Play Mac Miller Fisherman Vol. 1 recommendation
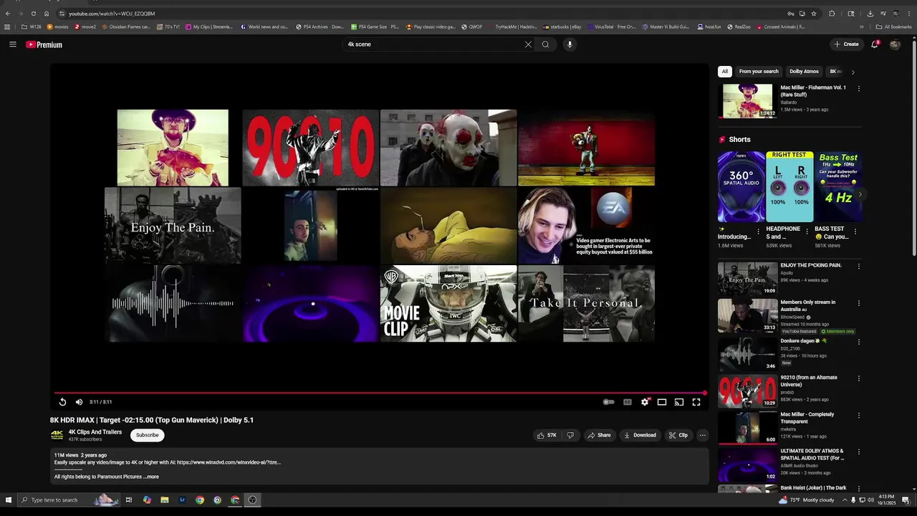The height and width of the screenshot is (516, 917). pos(747,101)
